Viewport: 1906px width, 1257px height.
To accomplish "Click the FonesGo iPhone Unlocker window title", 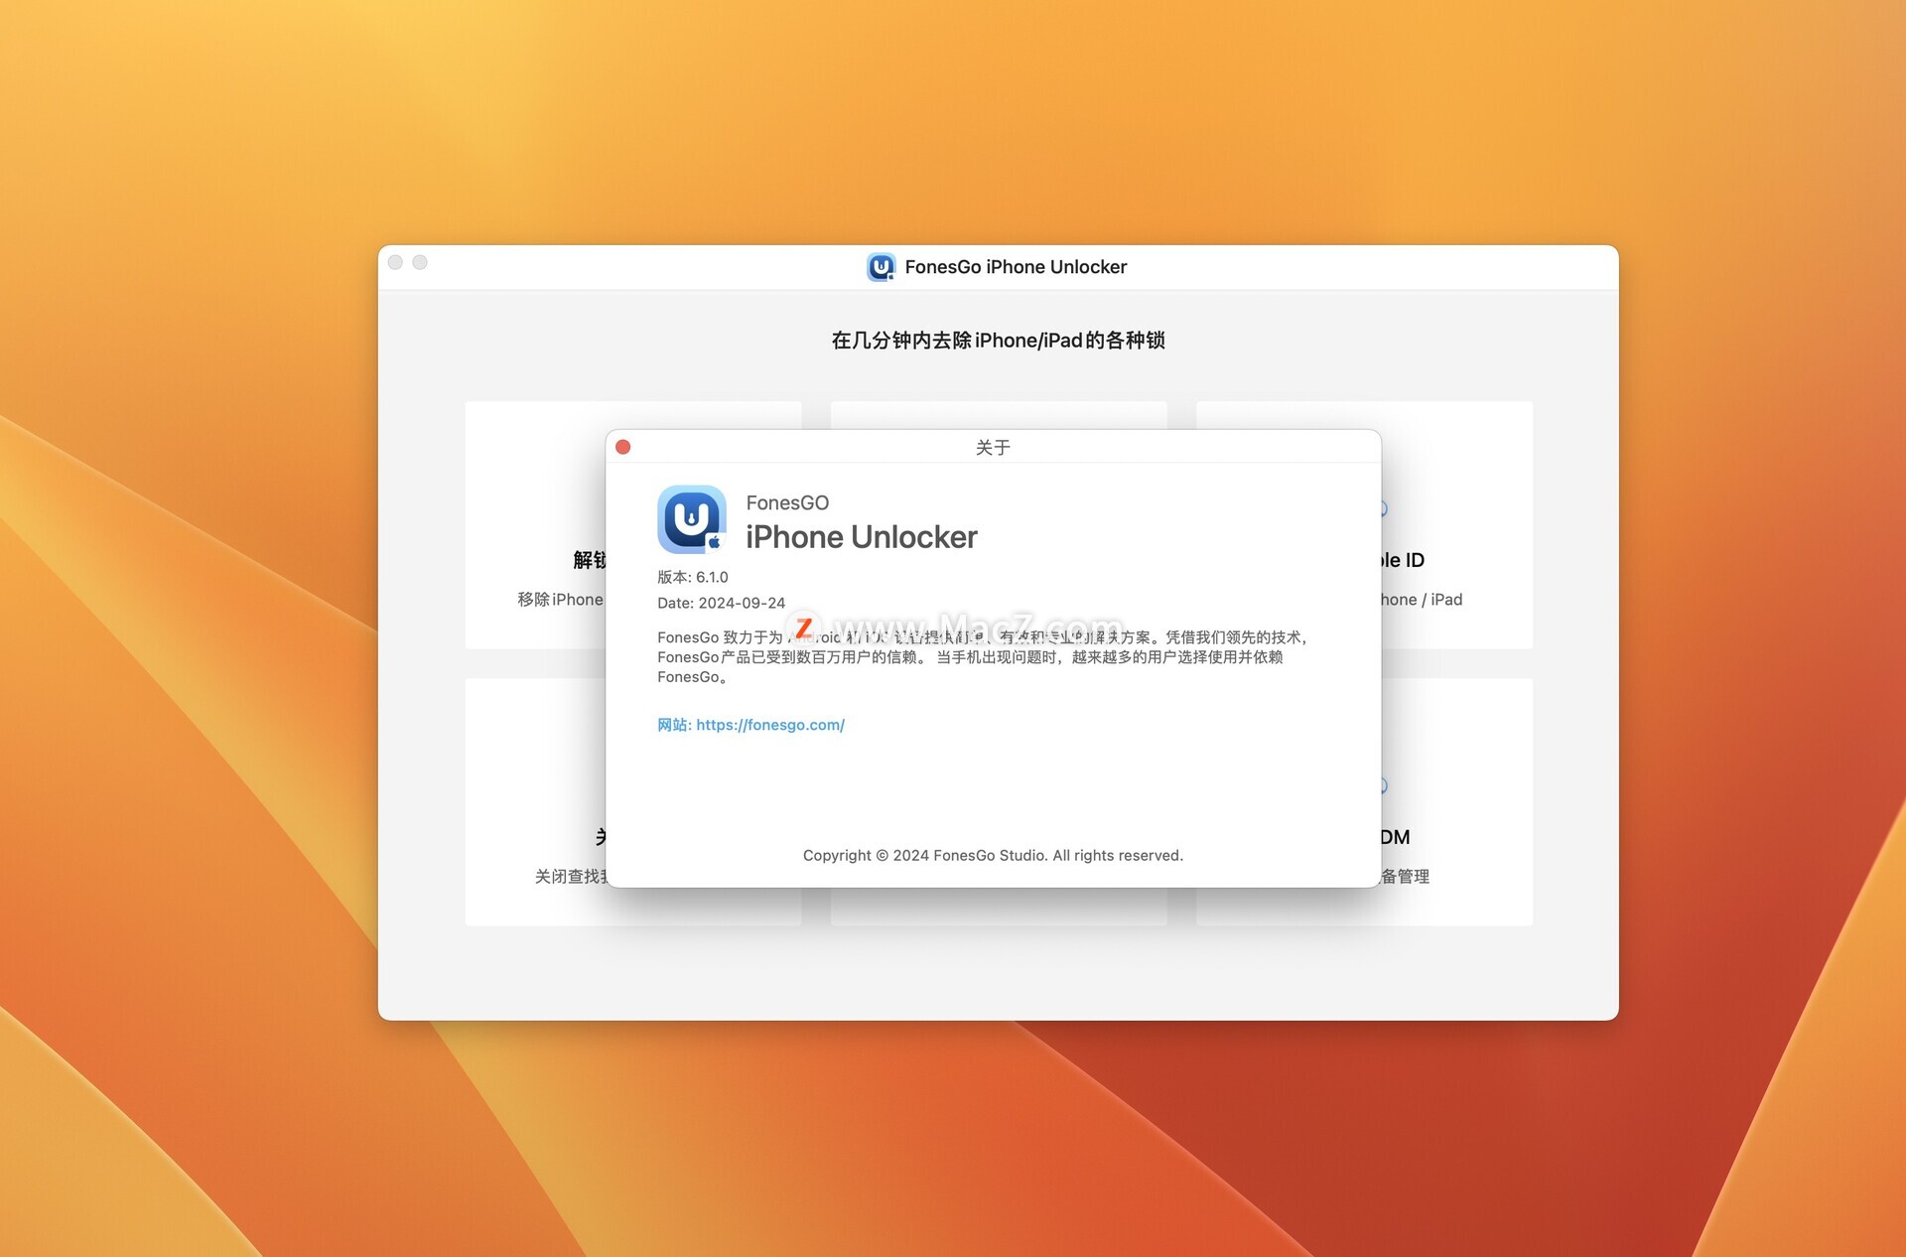I will point(1016,267).
